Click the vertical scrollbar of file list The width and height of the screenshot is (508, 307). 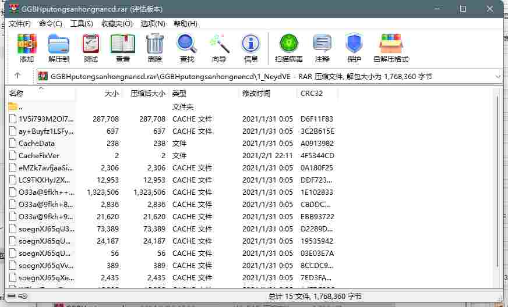[498, 181]
